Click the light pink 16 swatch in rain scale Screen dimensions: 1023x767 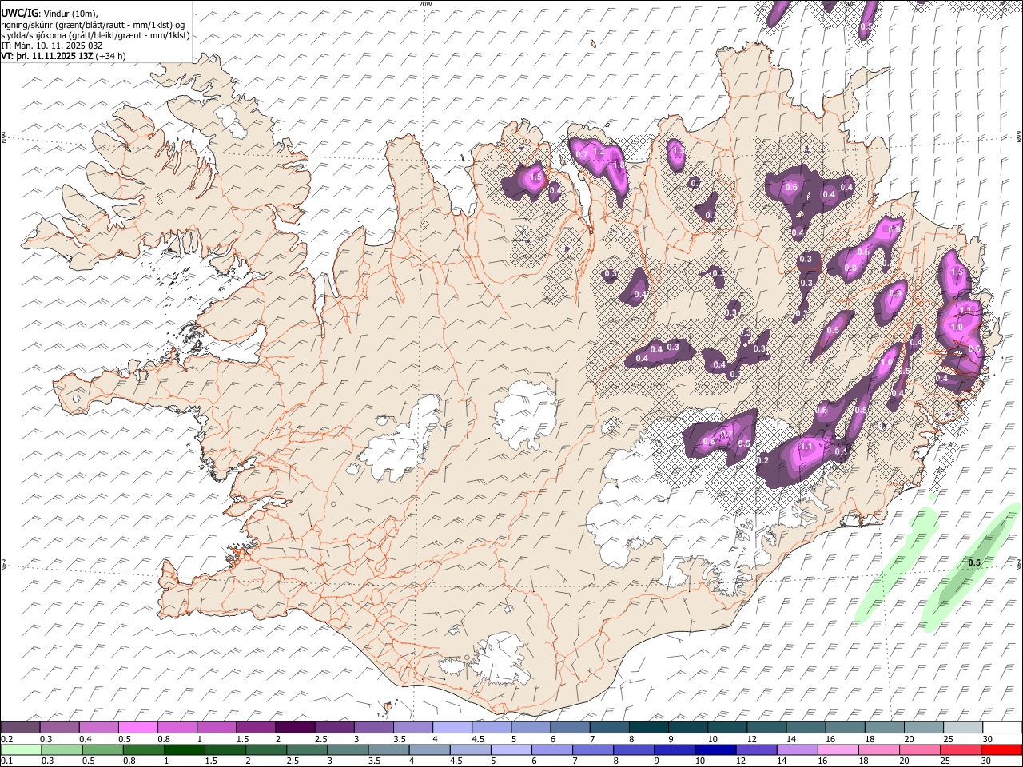point(838,749)
